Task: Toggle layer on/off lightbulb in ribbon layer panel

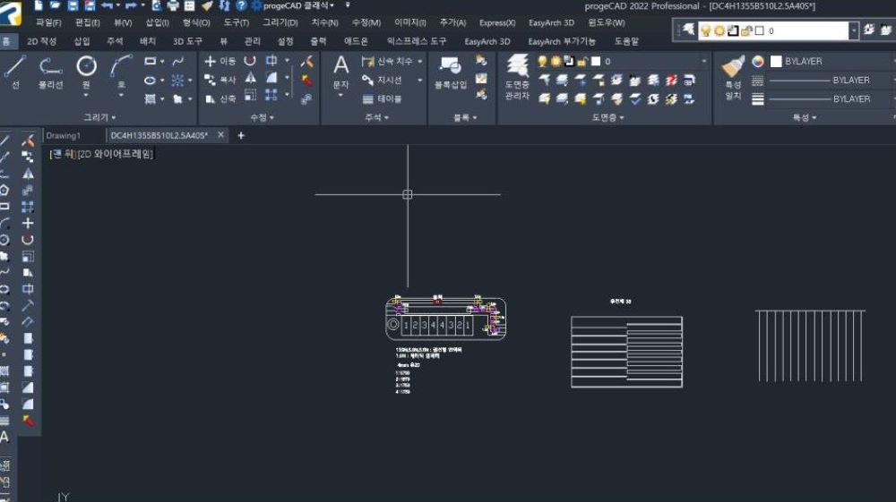Action: (x=542, y=61)
